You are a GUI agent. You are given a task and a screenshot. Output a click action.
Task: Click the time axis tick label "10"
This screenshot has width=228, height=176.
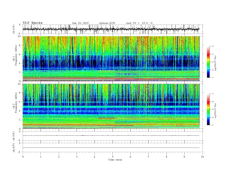tap(202, 157)
